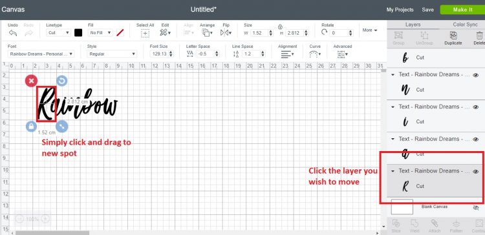Click the blue resize handle on selection
Viewport: 485px width, 235px height.
62,127
